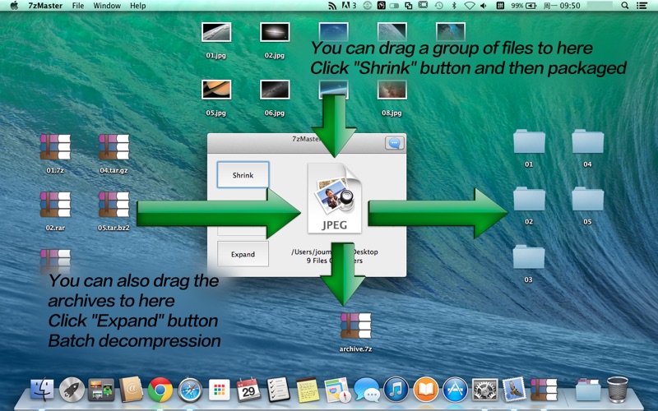Open the chat bubble icon in 7zMaster window
Screen dimensions: 658x411
(x=395, y=143)
